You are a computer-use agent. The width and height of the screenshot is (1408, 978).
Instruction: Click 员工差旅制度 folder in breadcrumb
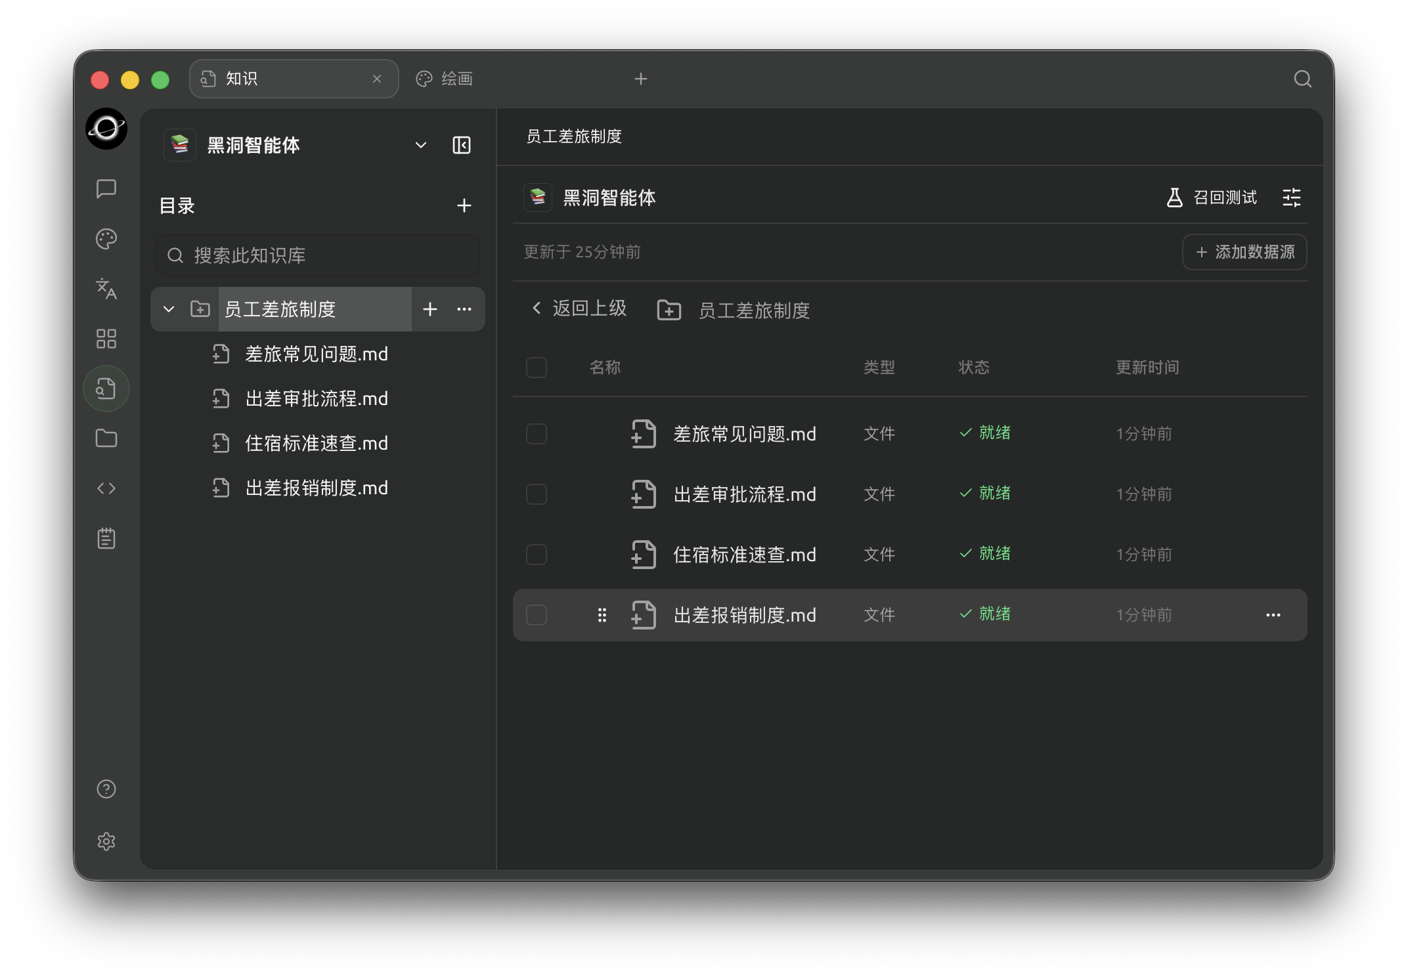click(734, 310)
